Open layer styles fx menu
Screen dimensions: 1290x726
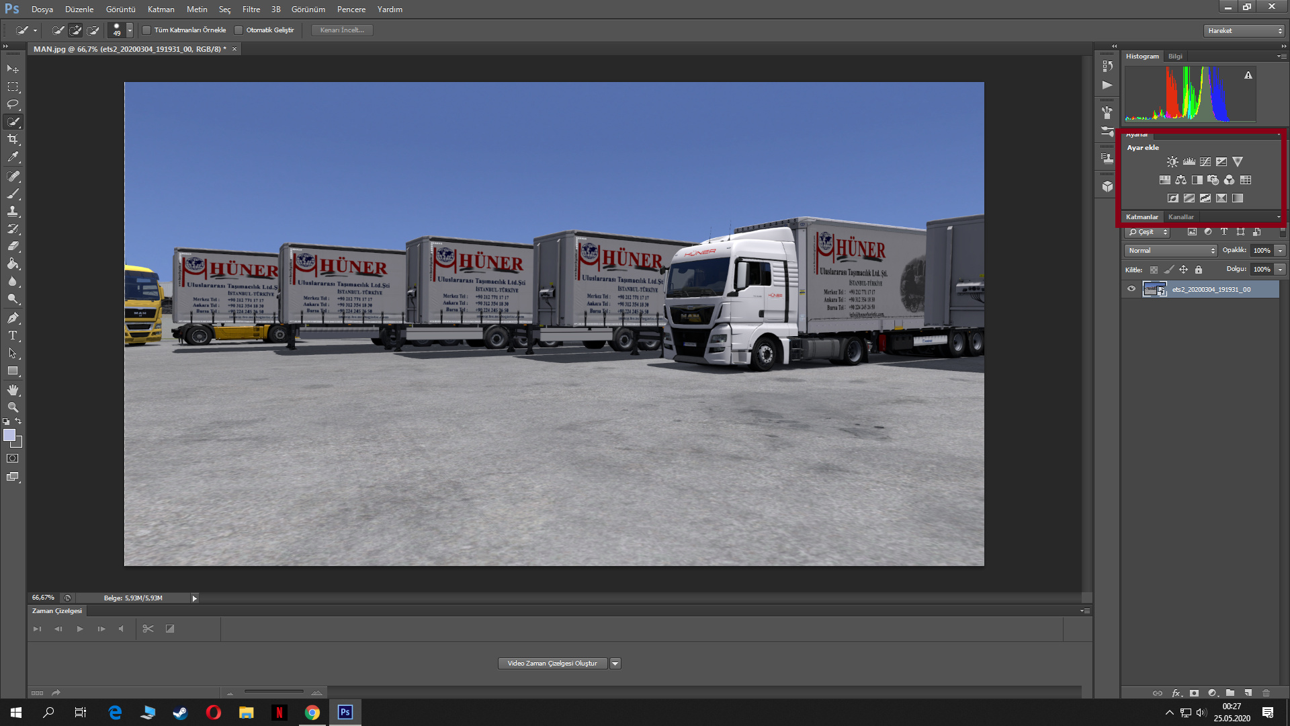1176,693
